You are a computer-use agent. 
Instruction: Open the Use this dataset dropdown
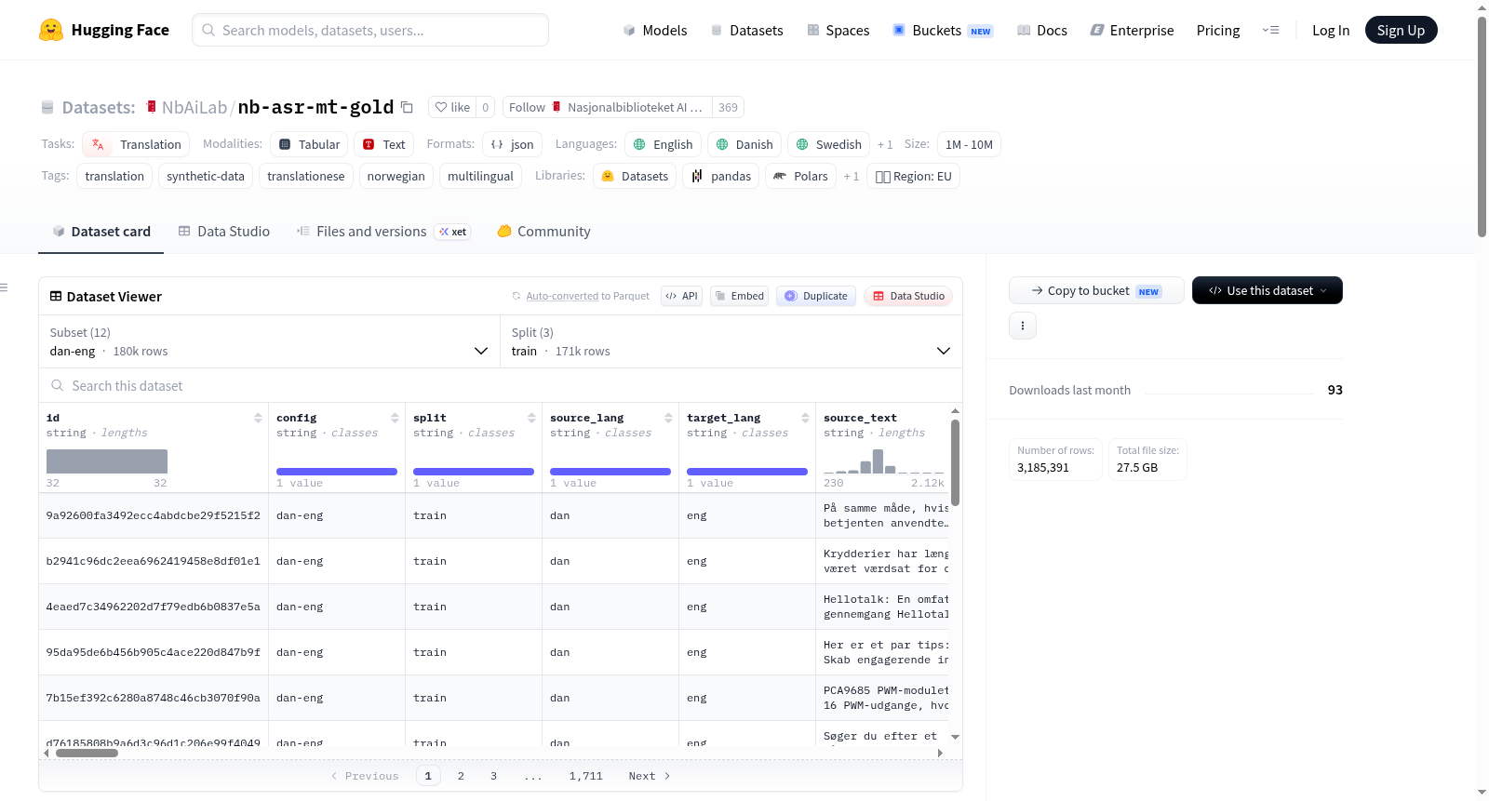click(1267, 290)
